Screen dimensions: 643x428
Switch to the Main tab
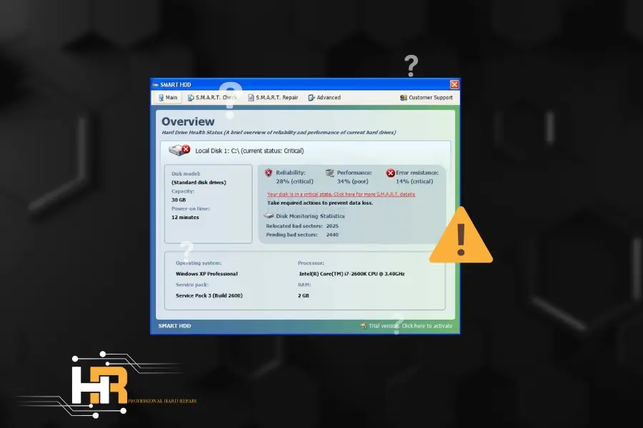168,98
